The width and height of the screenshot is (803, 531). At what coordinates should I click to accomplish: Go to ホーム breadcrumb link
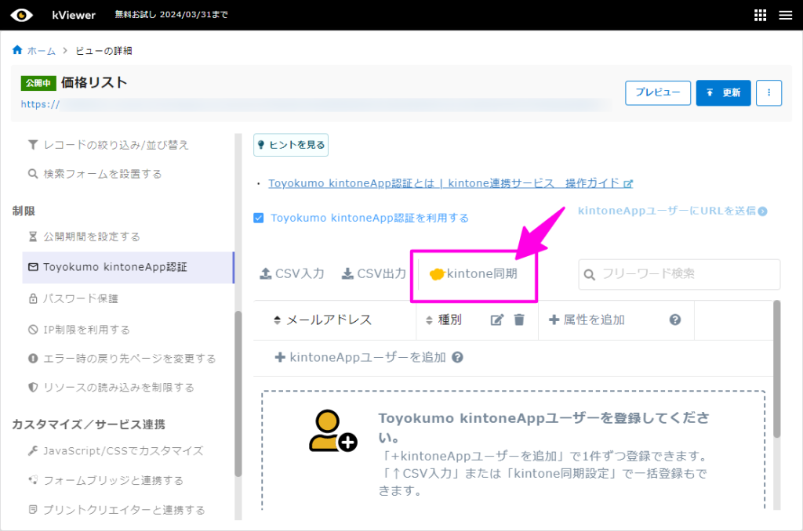point(41,51)
